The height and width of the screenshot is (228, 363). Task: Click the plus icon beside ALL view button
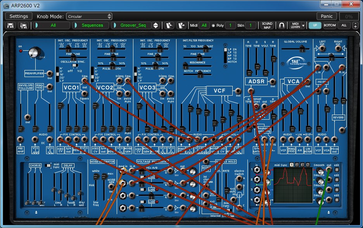(355, 26)
